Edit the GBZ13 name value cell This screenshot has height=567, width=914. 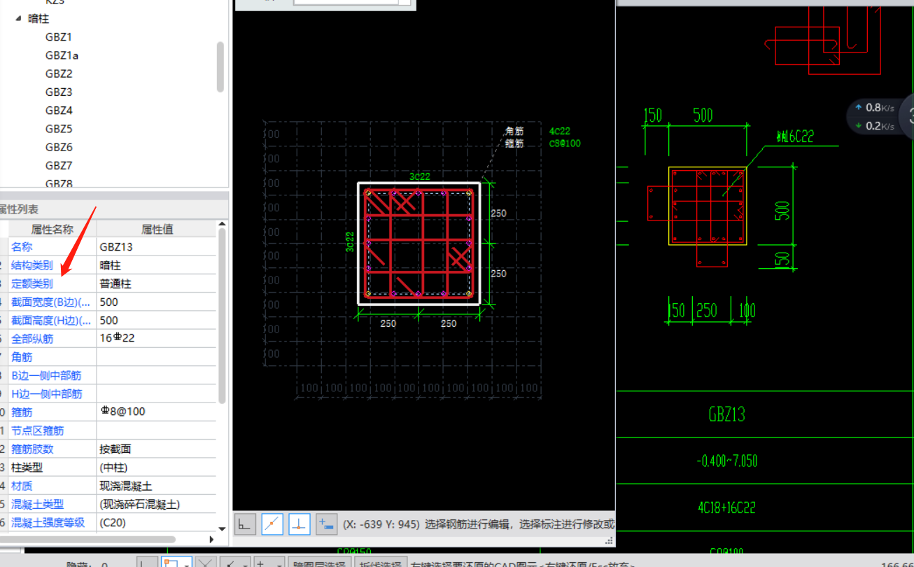pos(157,247)
